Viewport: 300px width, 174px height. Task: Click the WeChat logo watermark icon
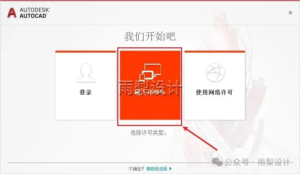217,162
